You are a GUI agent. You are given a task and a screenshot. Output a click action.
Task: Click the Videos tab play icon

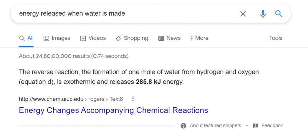point(83,38)
